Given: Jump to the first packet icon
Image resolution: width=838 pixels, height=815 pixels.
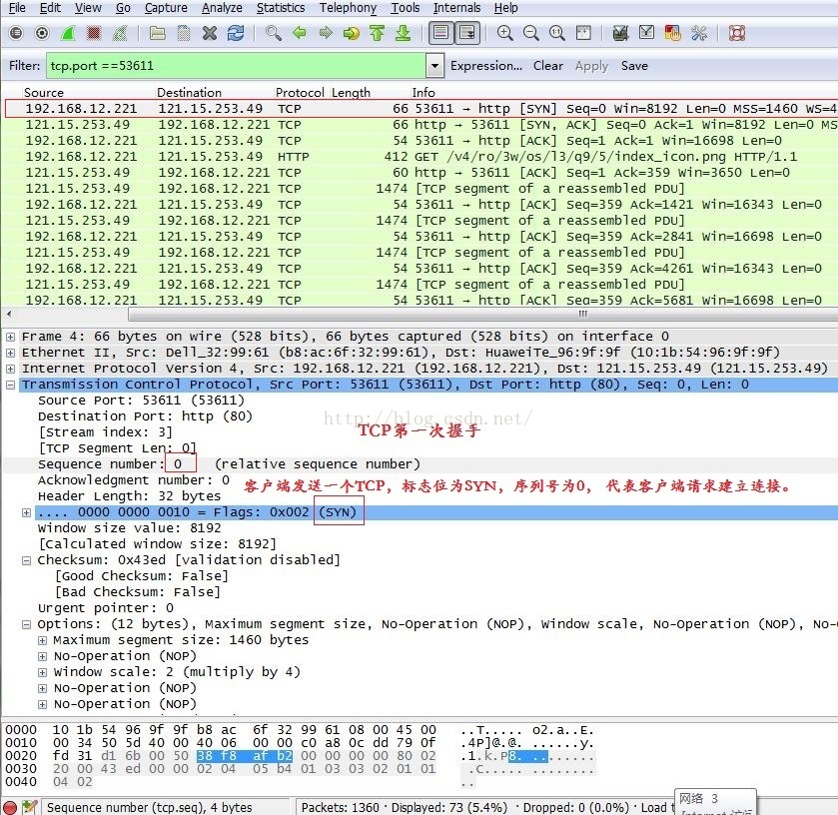Looking at the screenshot, I should 378,33.
